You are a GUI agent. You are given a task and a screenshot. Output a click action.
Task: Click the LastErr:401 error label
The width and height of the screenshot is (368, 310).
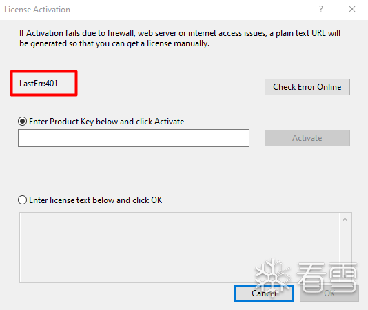pos(39,84)
